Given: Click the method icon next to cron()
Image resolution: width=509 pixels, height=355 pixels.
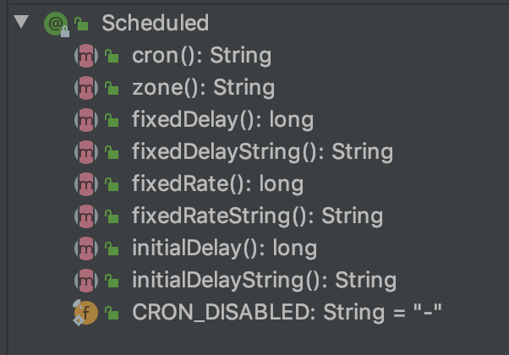Looking at the screenshot, I should point(86,56).
